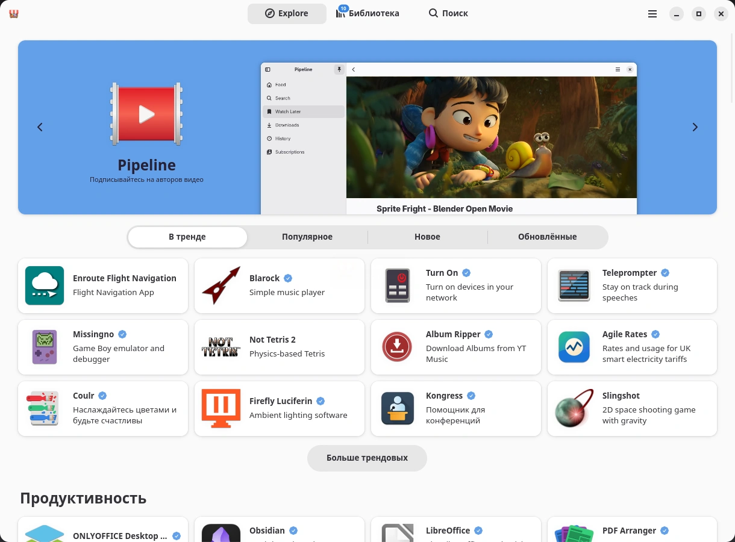Show the previous featured banner

[x=40, y=127]
